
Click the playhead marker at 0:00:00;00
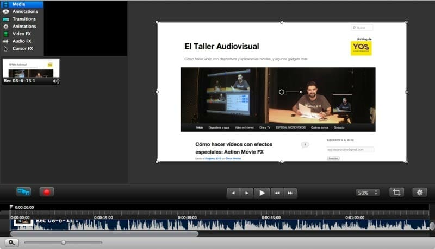[x=11, y=207]
